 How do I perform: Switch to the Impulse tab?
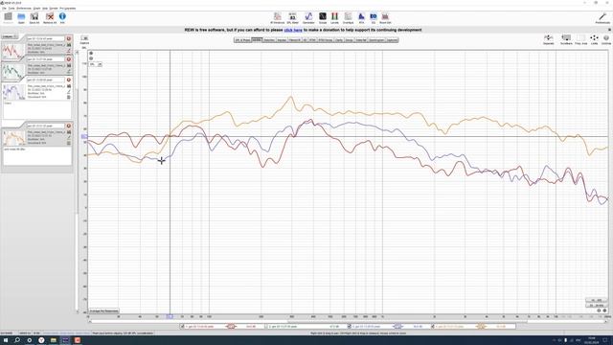pos(282,40)
